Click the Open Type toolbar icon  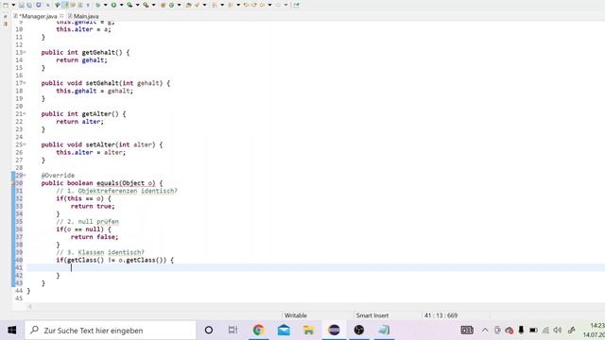(x=188, y=5)
